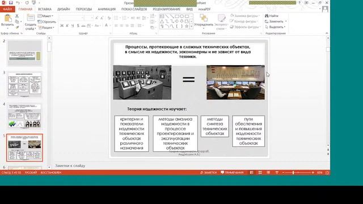
Task: Cut selection with scissors icon
Action: tap(17, 16)
